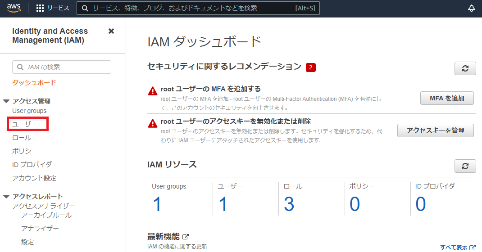Click the アクセスキーを管理 button
482x252 pixels.
coord(435,130)
